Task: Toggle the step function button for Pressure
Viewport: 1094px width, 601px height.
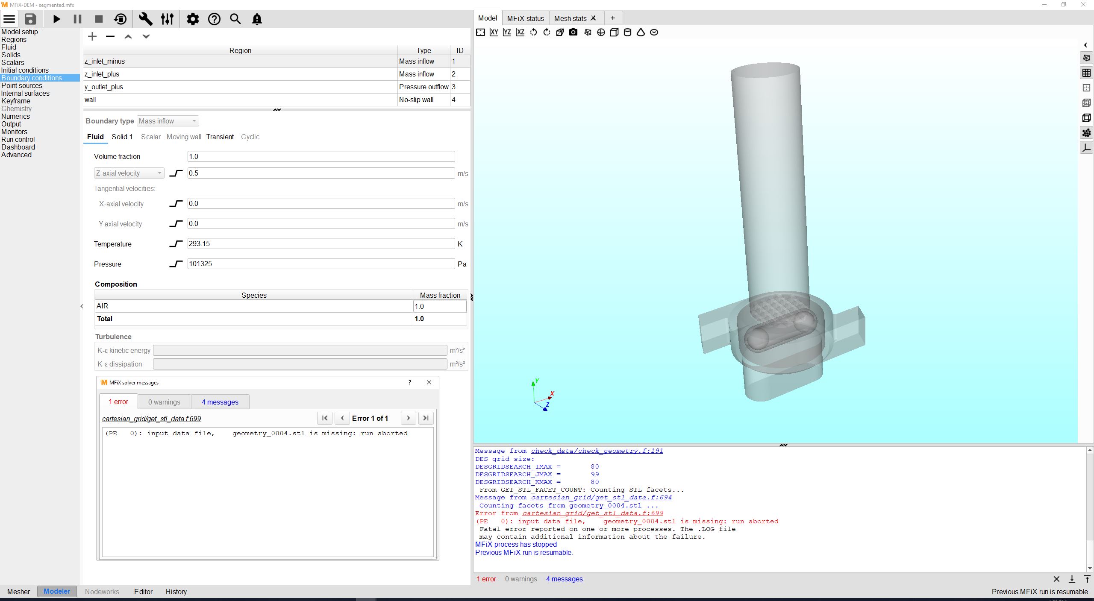Action: pyautogui.click(x=176, y=264)
